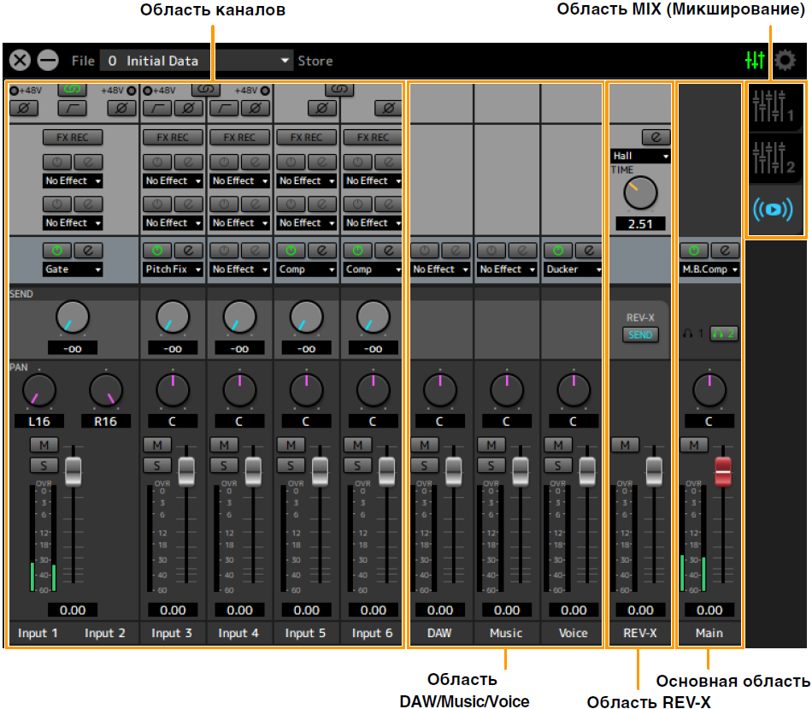Switch to the MIX 1 tab

pos(774,106)
